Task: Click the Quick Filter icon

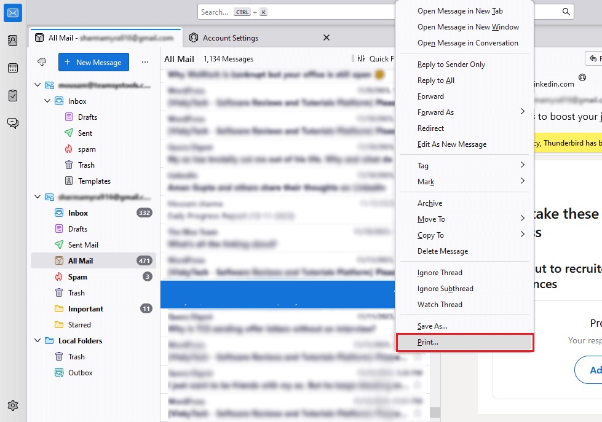Action: point(362,59)
